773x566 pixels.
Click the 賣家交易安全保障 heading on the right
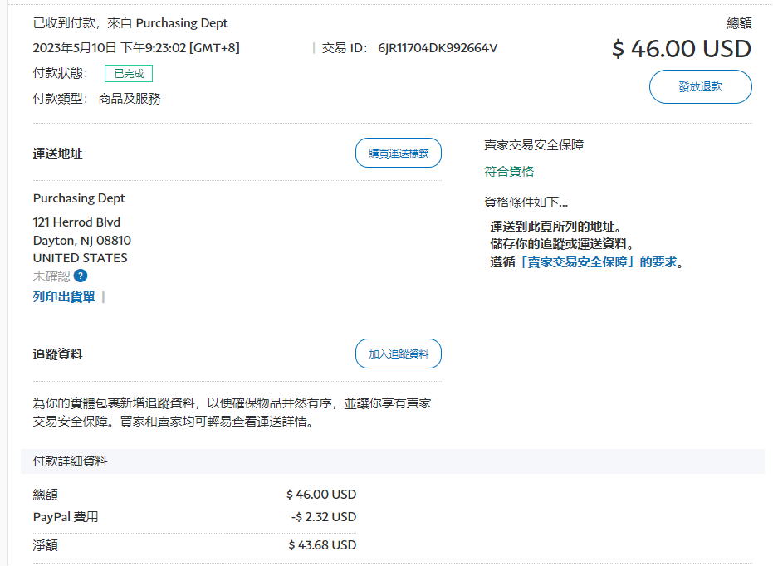[x=534, y=145]
